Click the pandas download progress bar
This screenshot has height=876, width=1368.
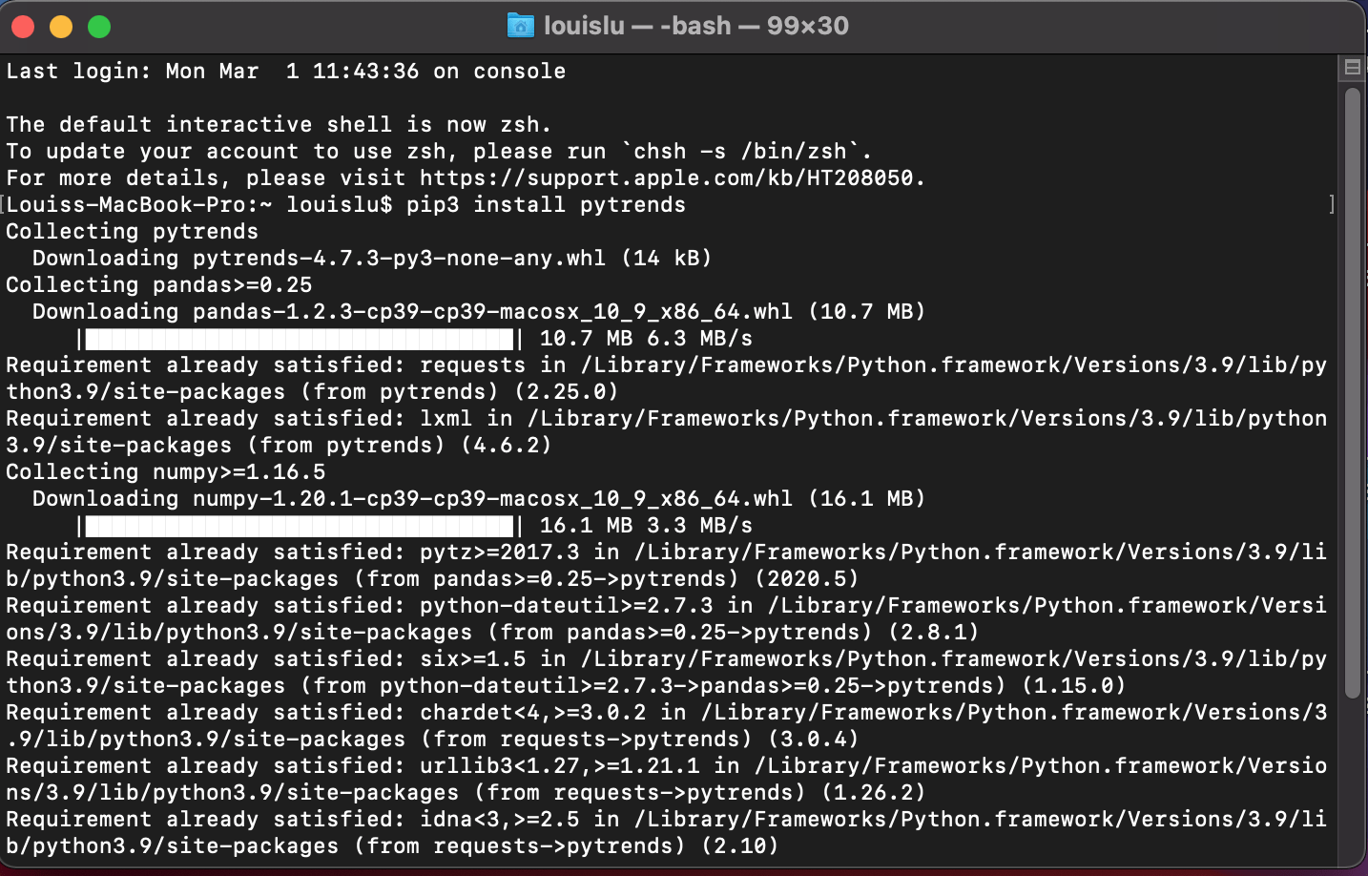pyautogui.click(x=300, y=338)
